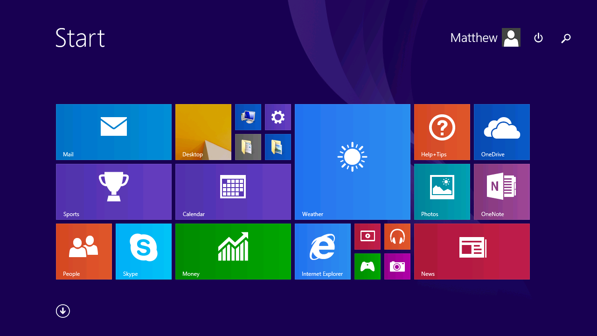The width and height of the screenshot is (597, 336).
Task: Open the Sports trophy tile
Action: tap(114, 192)
